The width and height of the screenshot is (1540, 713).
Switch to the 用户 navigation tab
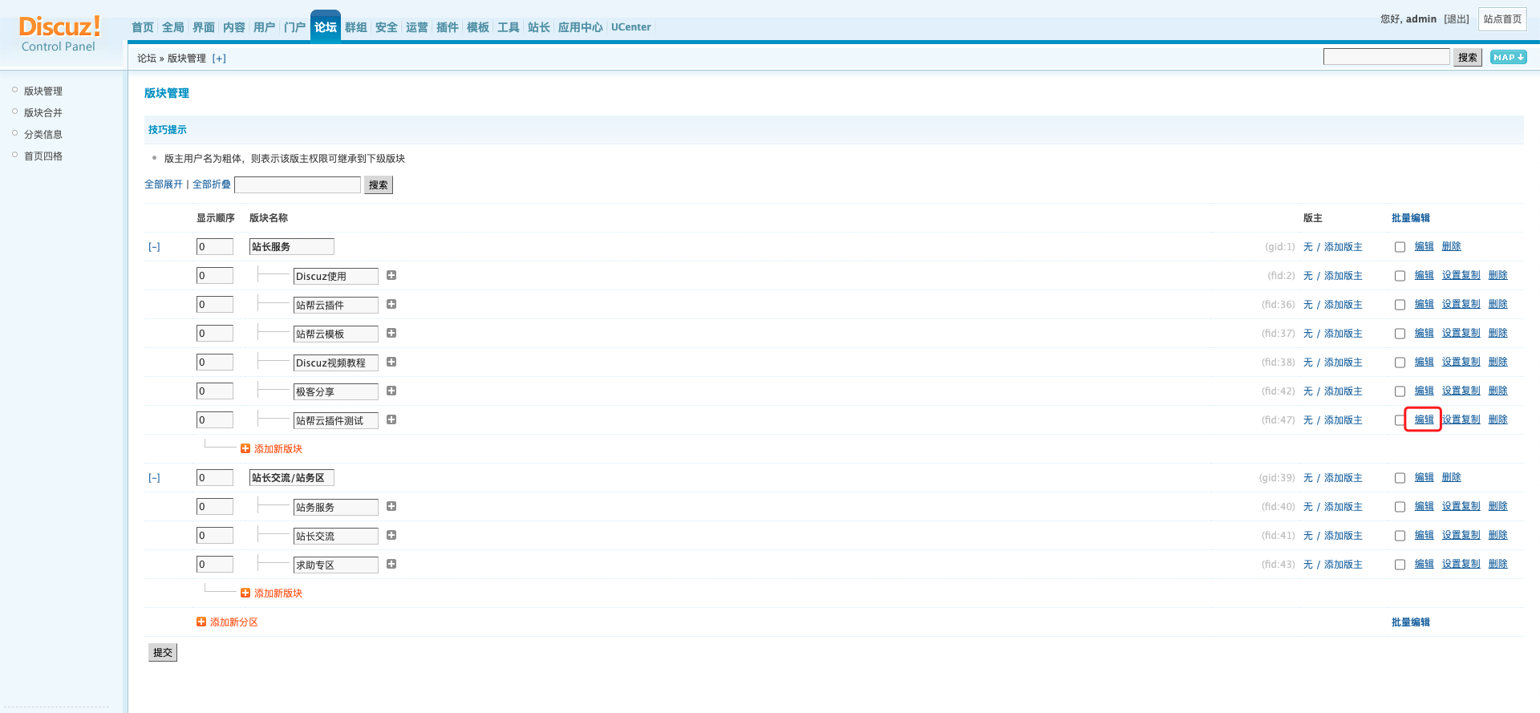264,27
